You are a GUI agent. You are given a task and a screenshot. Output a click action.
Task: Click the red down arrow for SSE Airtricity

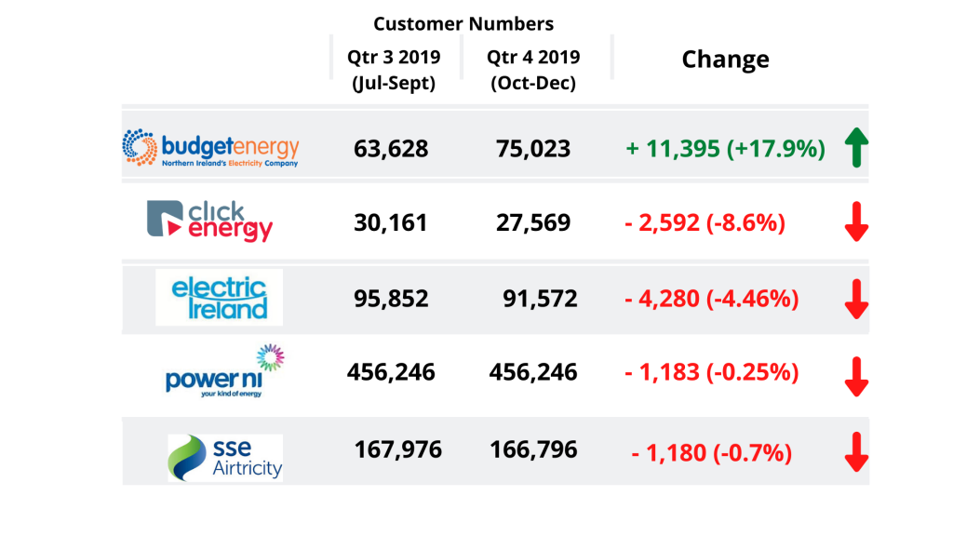coord(856,452)
